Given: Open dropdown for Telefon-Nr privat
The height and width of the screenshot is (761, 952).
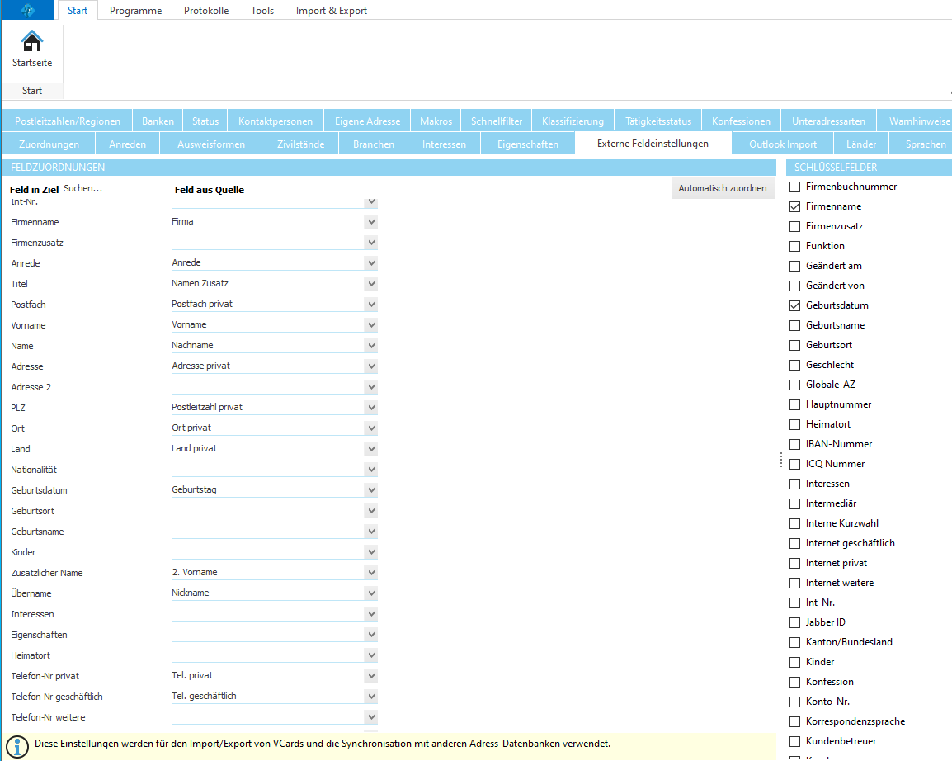Looking at the screenshot, I should (371, 676).
